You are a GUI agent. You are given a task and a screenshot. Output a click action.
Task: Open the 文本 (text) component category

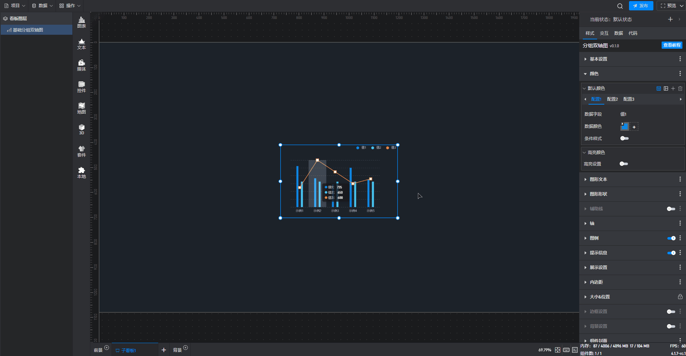click(x=81, y=44)
